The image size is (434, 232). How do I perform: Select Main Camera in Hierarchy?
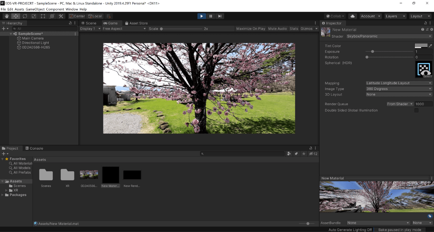pyautogui.click(x=33, y=38)
